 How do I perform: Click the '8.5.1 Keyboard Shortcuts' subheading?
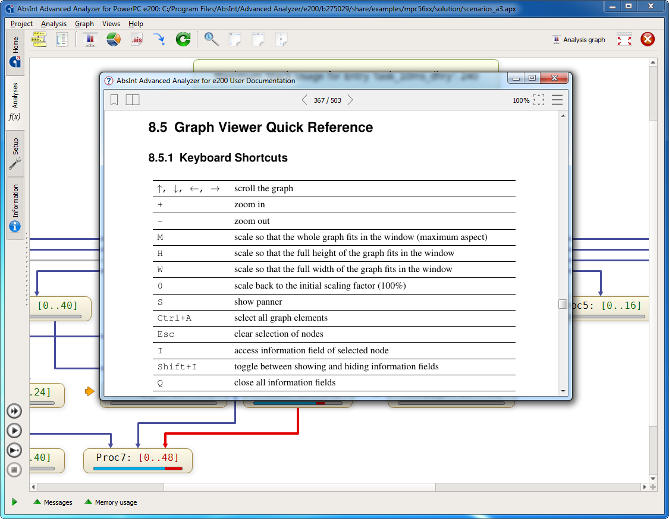(x=218, y=158)
